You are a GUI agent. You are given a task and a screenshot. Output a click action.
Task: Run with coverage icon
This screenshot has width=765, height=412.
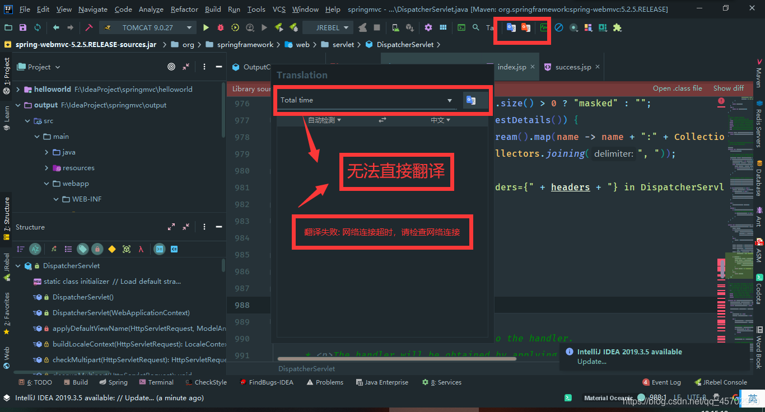point(235,27)
